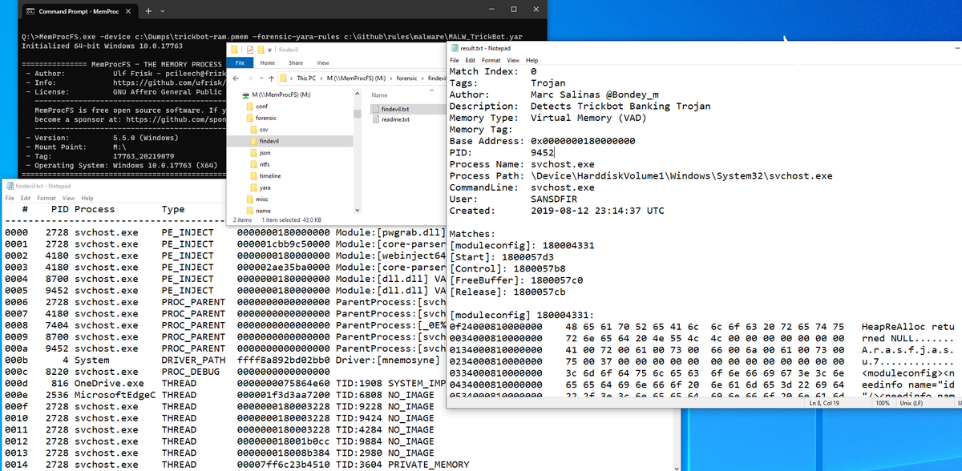The width and height of the screenshot is (962, 471).
Task: Click the findevil.txt file icon
Action: point(375,109)
